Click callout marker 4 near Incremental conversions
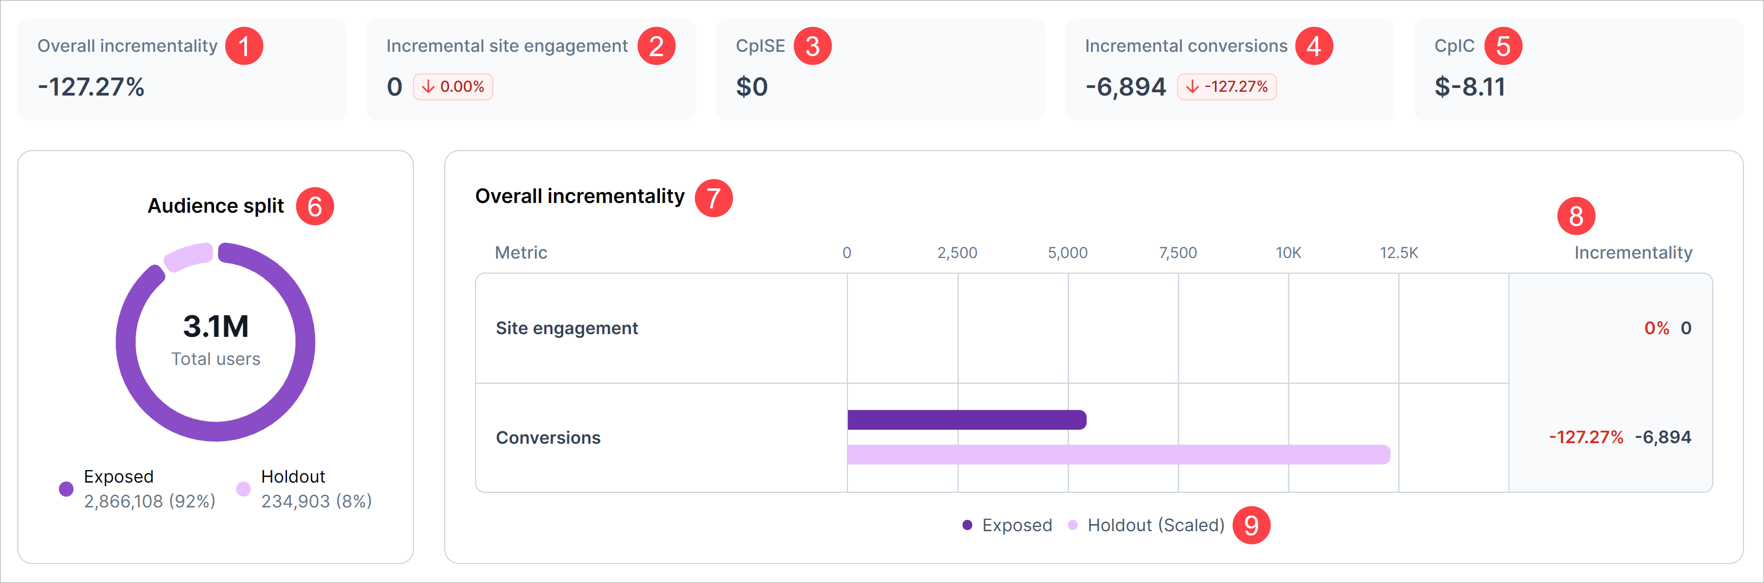The width and height of the screenshot is (1764, 583). point(1313,46)
